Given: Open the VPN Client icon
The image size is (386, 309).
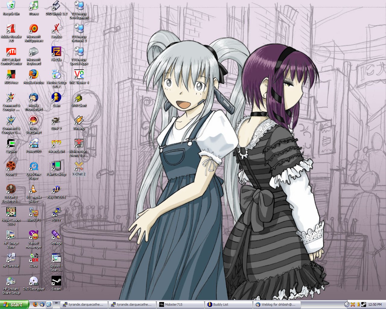Looking at the screenshot, I should pyautogui.click(x=79, y=100).
